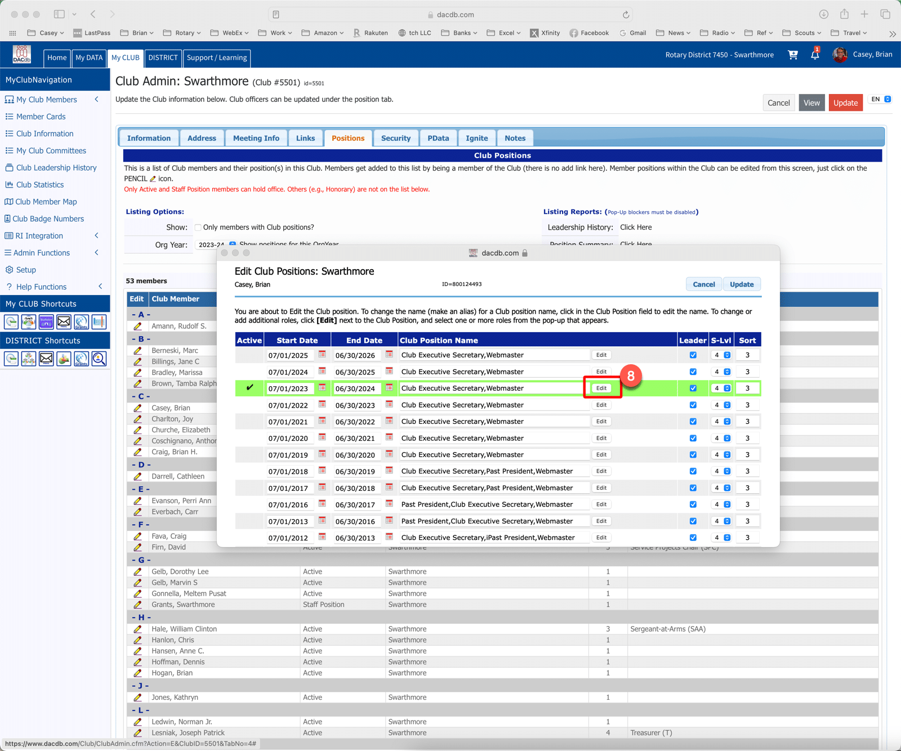Click red Update button on Club Admin page
The height and width of the screenshot is (751, 901).
coord(845,103)
